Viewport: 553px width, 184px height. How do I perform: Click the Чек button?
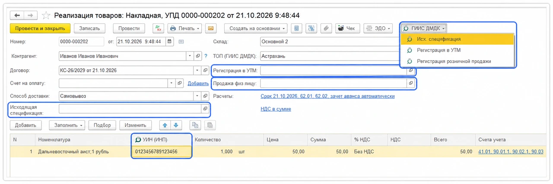348,28
